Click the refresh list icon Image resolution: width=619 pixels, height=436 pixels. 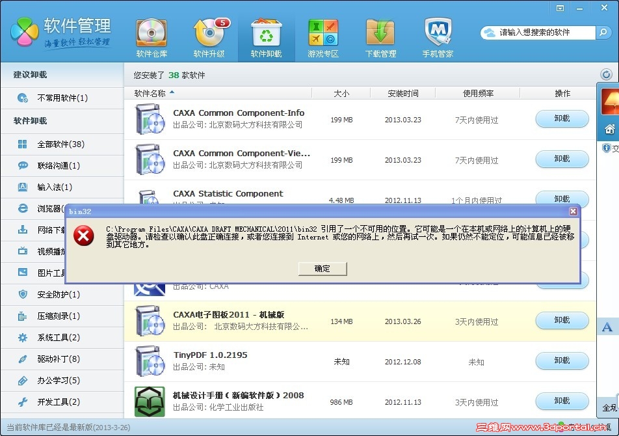coord(607,74)
